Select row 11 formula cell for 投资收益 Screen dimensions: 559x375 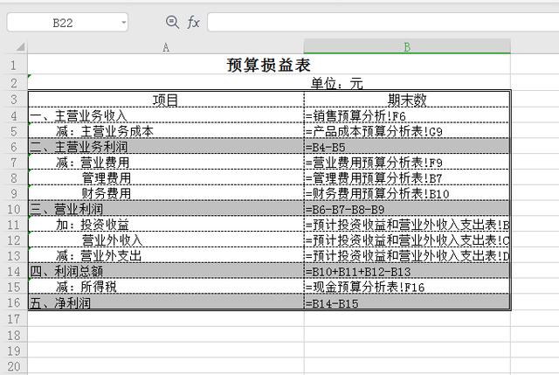click(407, 225)
